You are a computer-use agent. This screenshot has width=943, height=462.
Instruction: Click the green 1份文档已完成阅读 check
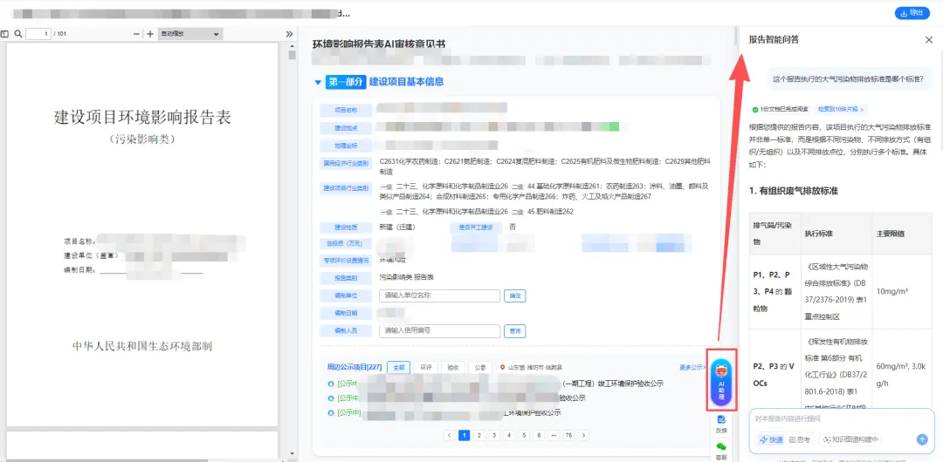[755, 109]
